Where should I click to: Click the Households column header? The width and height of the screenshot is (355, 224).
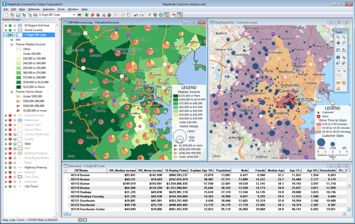(x=327, y=170)
